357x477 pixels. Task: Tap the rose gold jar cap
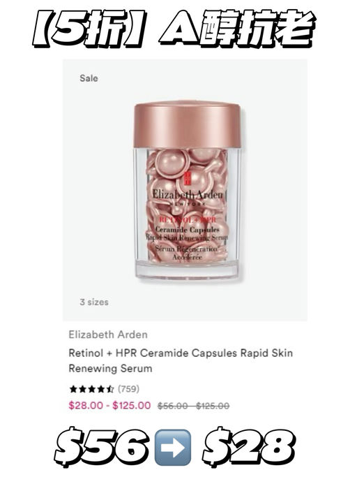[188, 125]
